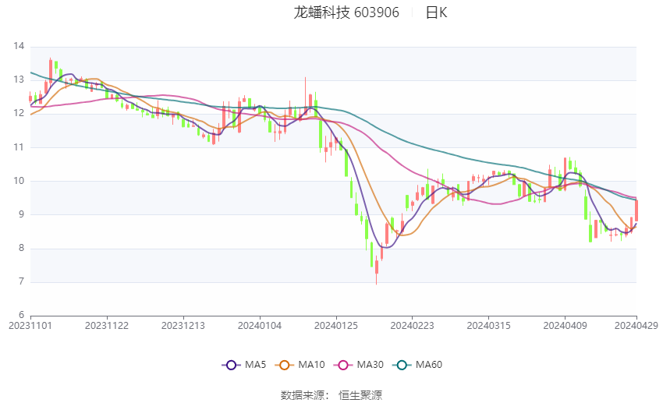
Task: Click the 20231213 x-axis date label
Action: (183, 326)
